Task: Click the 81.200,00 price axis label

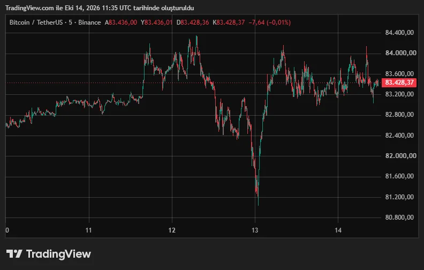Action: 399,197
